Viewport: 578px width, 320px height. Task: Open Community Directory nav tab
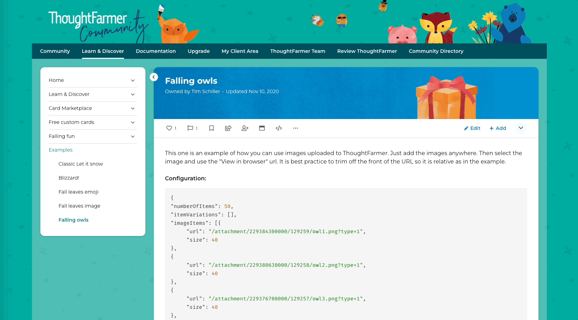pos(436,51)
